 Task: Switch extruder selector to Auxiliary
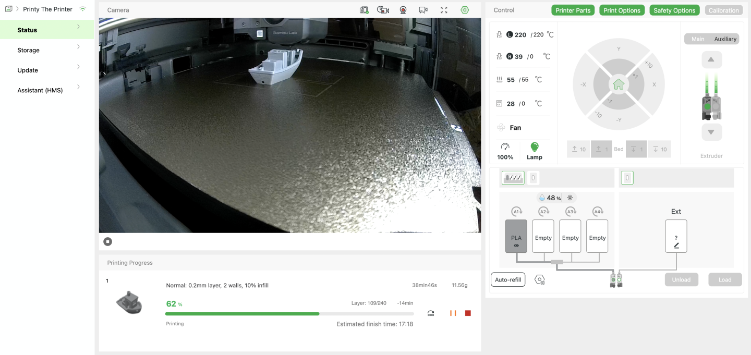click(x=725, y=39)
